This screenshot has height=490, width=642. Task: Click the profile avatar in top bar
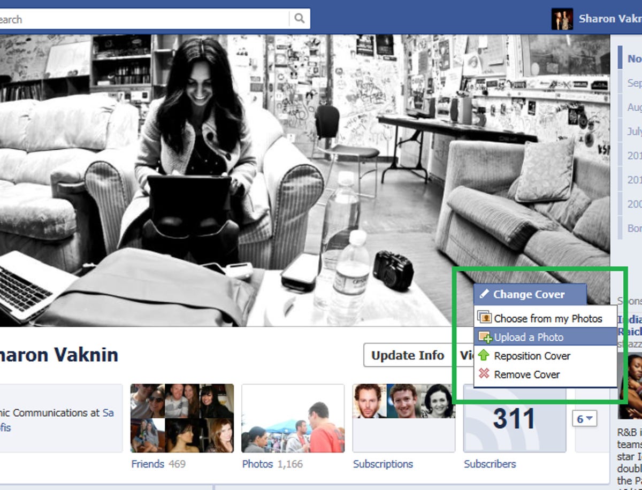click(x=562, y=19)
